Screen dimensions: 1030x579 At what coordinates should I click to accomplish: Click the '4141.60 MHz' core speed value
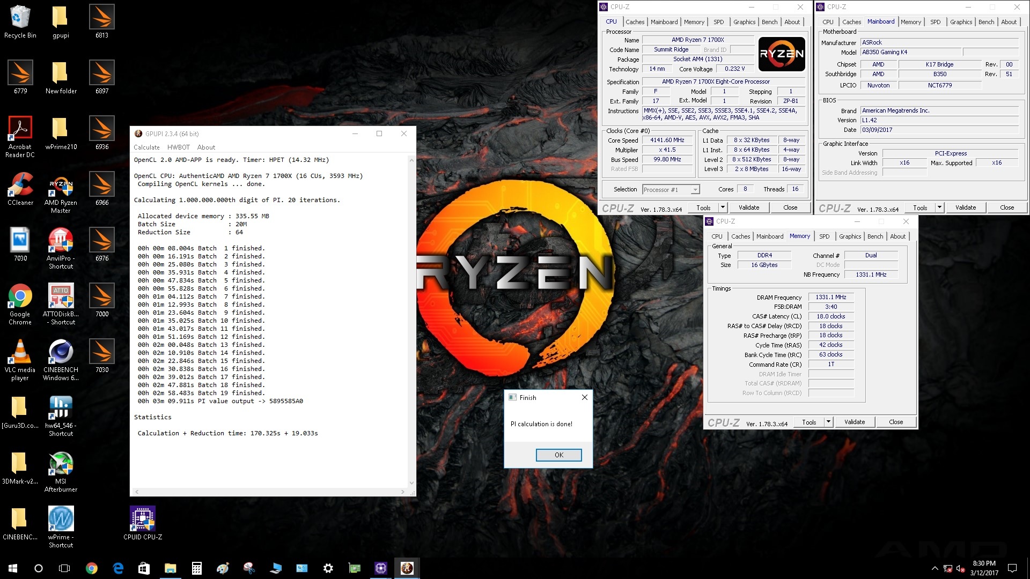pos(667,140)
